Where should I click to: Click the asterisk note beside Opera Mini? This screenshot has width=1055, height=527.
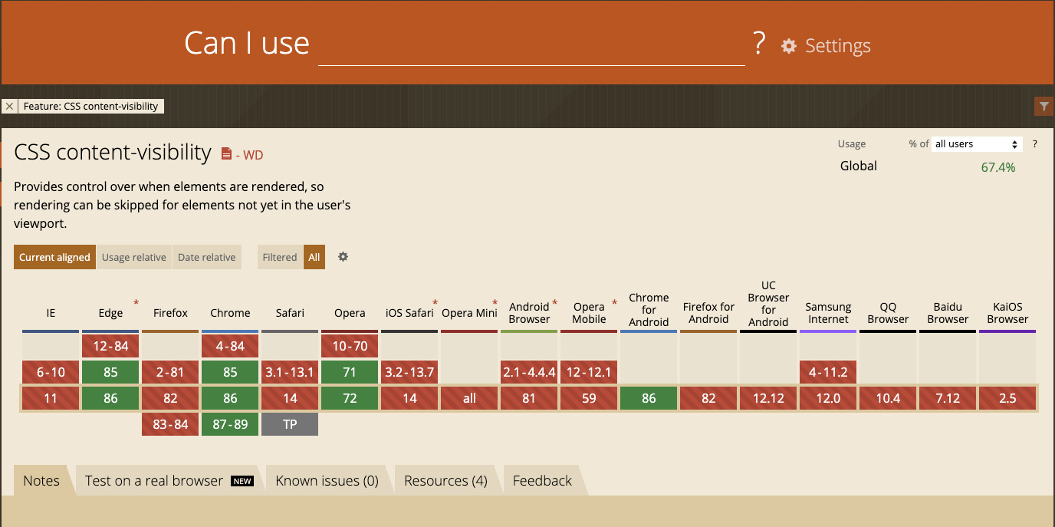(x=495, y=304)
